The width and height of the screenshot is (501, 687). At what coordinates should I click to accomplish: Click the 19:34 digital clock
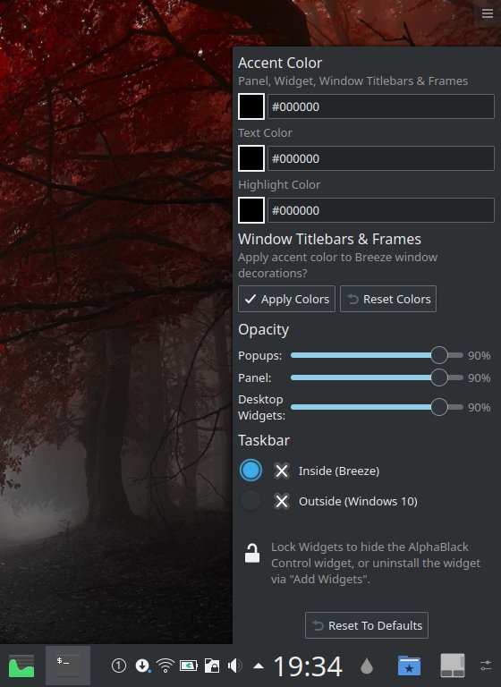point(308,666)
